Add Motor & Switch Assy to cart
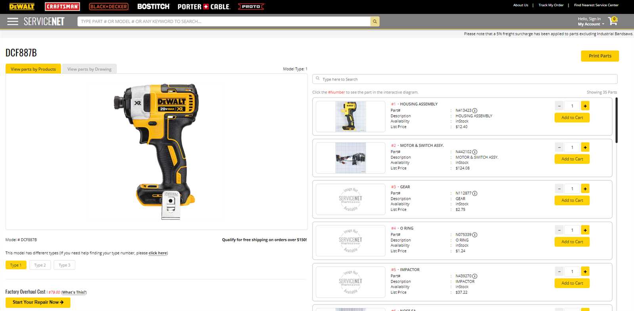Viewport: 634px width, 311px height. click(x=572, y=159)
